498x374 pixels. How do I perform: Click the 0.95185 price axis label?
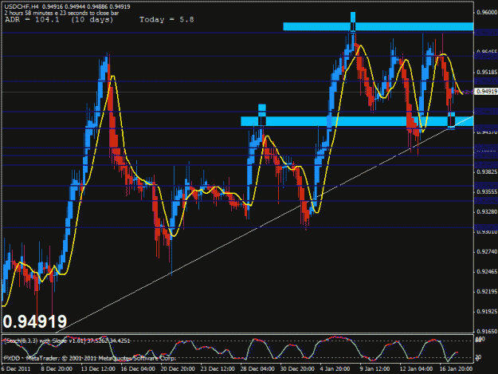487,72
